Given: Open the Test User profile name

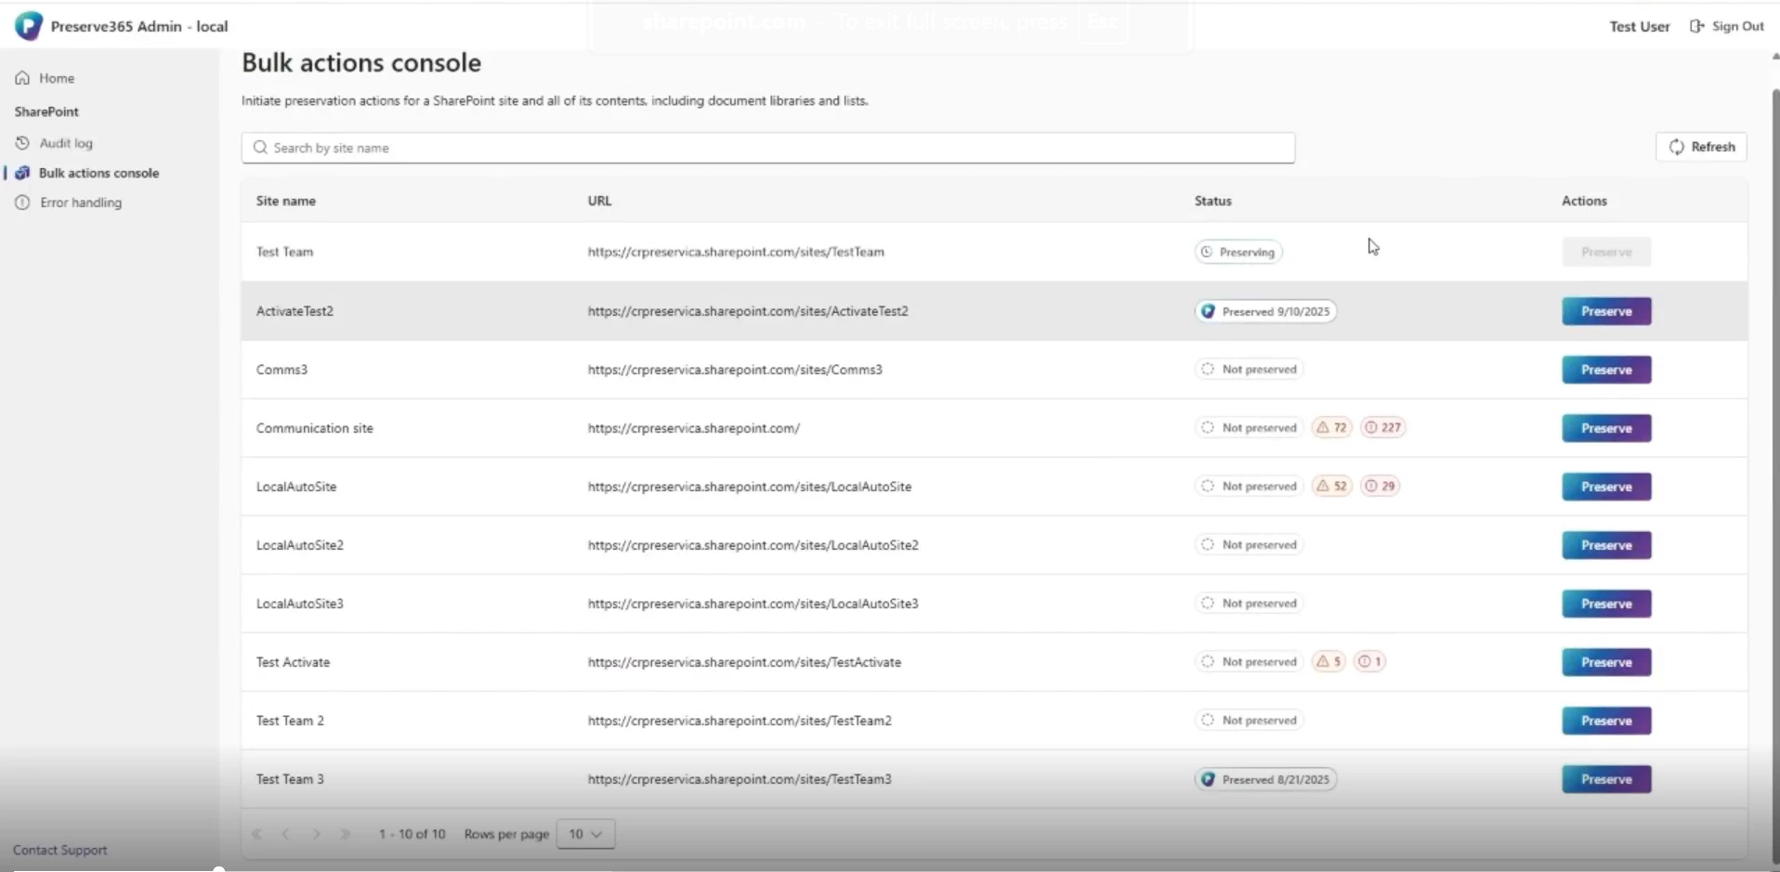Looking at the screenshot, I should (1639, 26).
